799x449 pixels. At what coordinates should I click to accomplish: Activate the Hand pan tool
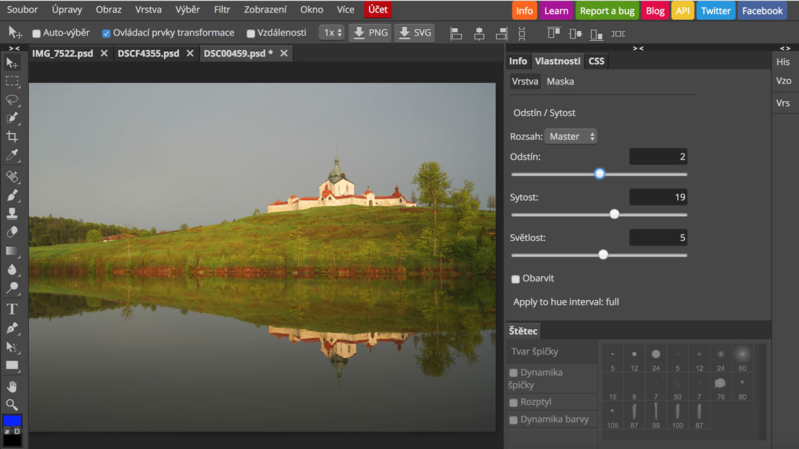[12, 386]
